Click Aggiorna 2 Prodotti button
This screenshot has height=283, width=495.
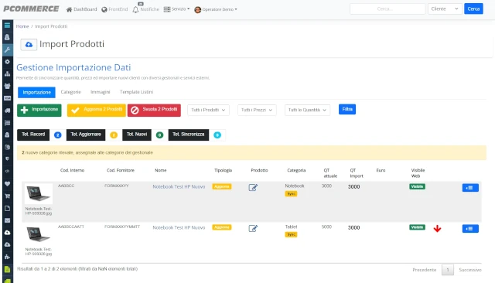[96, 110]
